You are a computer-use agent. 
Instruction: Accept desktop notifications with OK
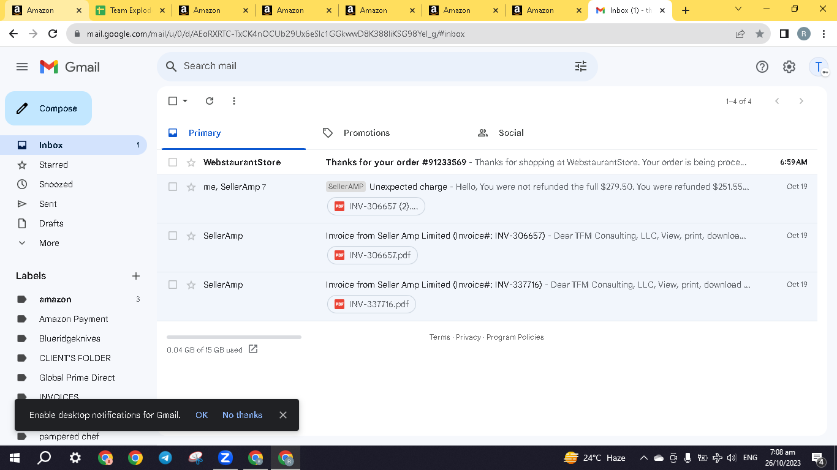[x=202, y=415]
